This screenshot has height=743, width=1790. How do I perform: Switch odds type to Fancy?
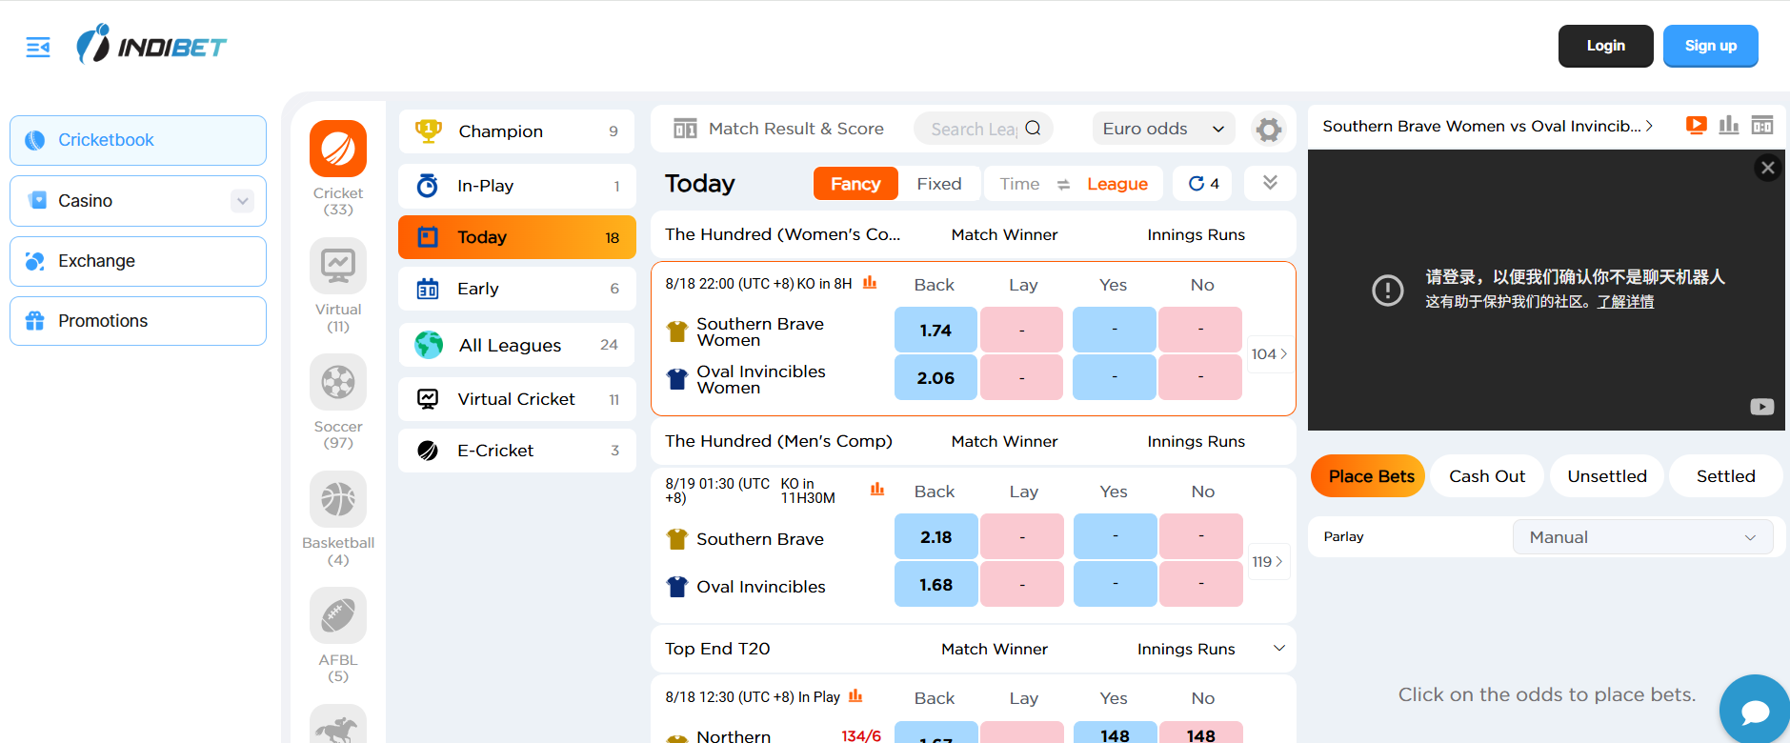[x=855, y=184]
